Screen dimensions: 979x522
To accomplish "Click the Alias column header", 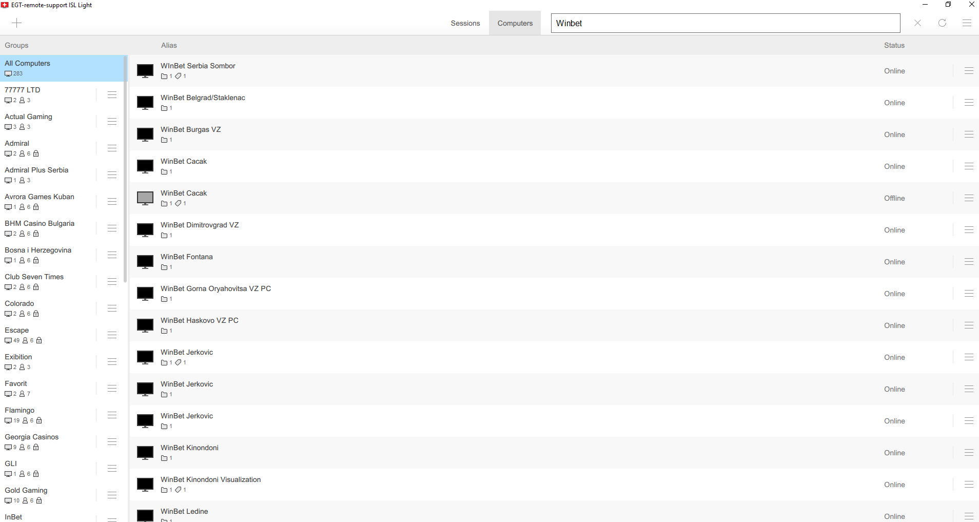I will [x=169, y=45].
